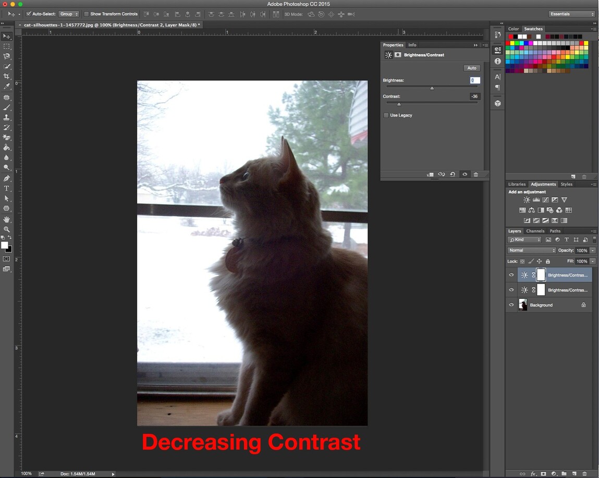Enable Quick Mask mode icon

coord(6,259)
